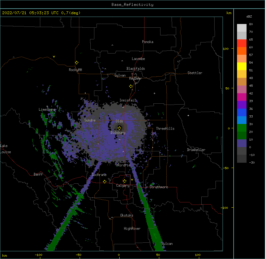Click the km unit label at top right
The image size is (265, 259).
click(x=229, y=13)
